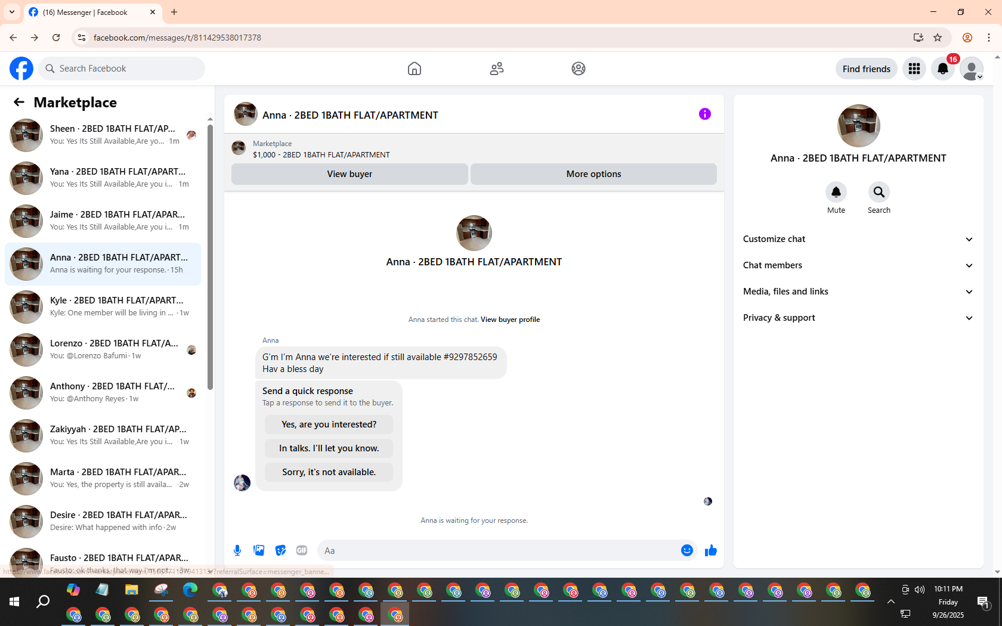This screenshot has width=1002, height=626.
Task: Go back using the Marketplace back arrow
Action: (x=19, y=102)
